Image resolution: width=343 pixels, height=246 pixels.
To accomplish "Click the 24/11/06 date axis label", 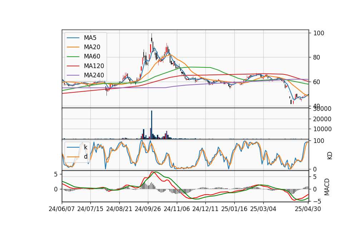I will pos(177,209).
